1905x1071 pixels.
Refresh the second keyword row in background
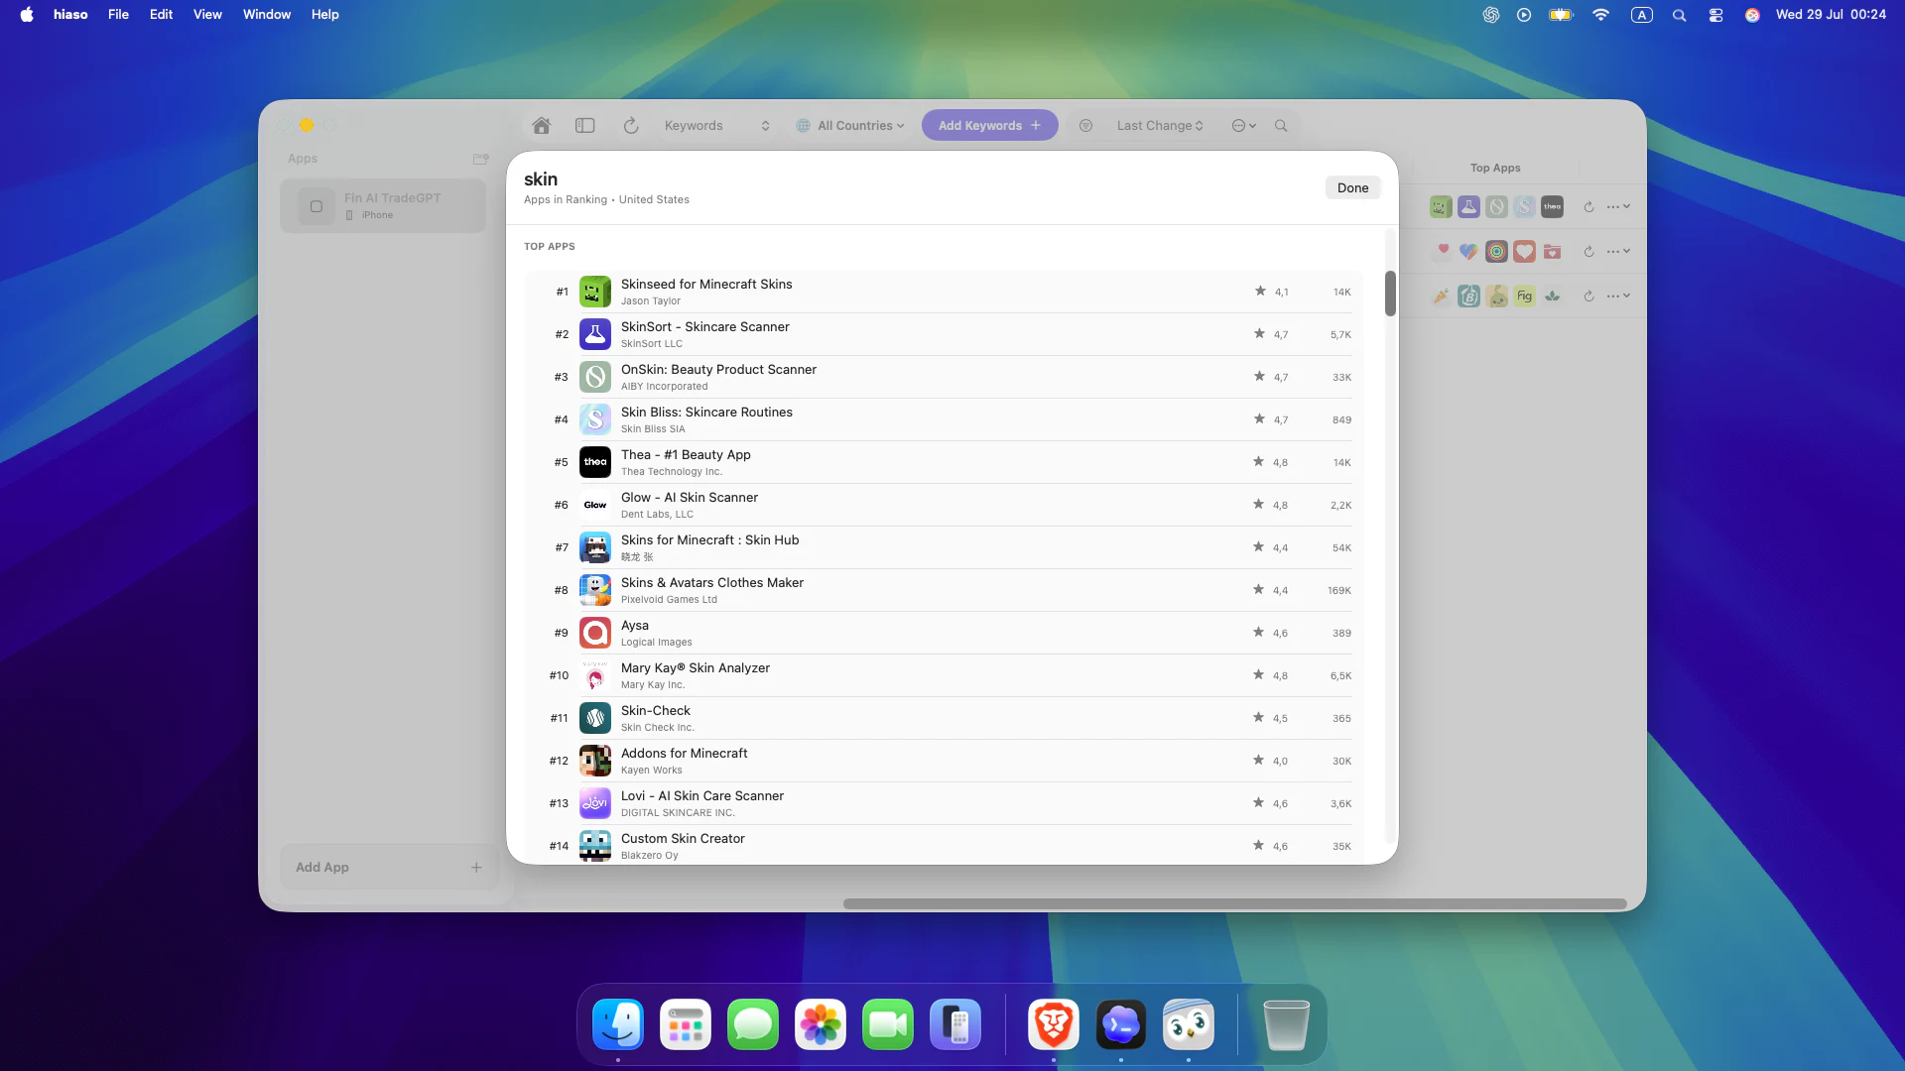point(1588,252)
